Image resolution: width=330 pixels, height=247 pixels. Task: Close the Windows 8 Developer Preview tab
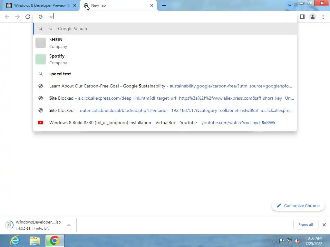75,5
